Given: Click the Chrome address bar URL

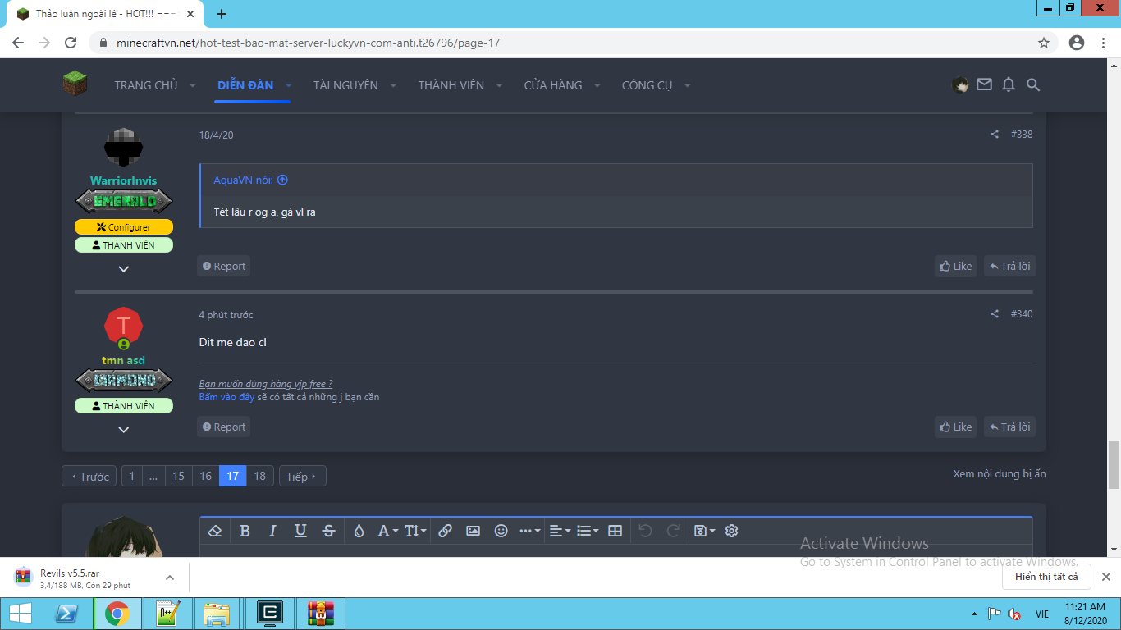Looking at the screenshot, I should (x=309, y=43).
